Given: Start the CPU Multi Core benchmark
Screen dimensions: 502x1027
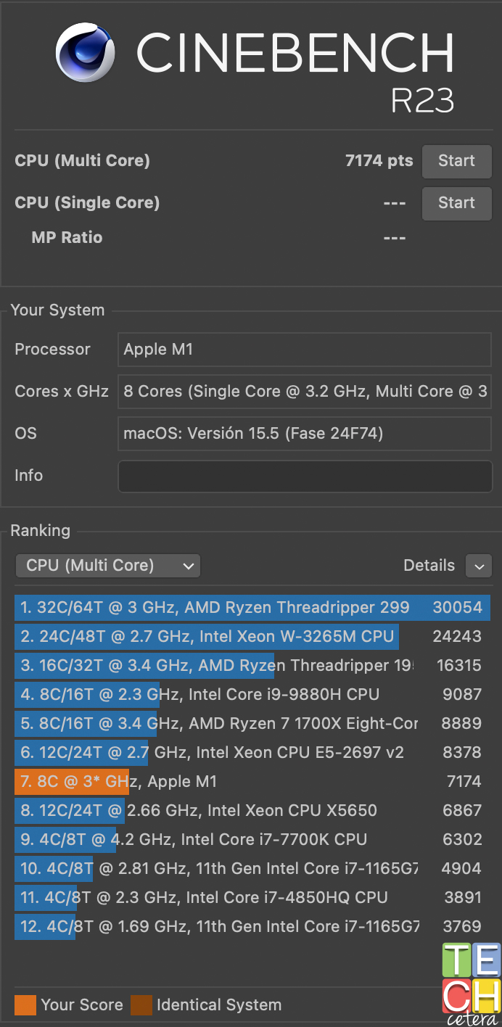Looking at the screenshot, I should point(457,161).
